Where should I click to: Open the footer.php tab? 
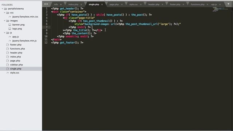point(175,4)
